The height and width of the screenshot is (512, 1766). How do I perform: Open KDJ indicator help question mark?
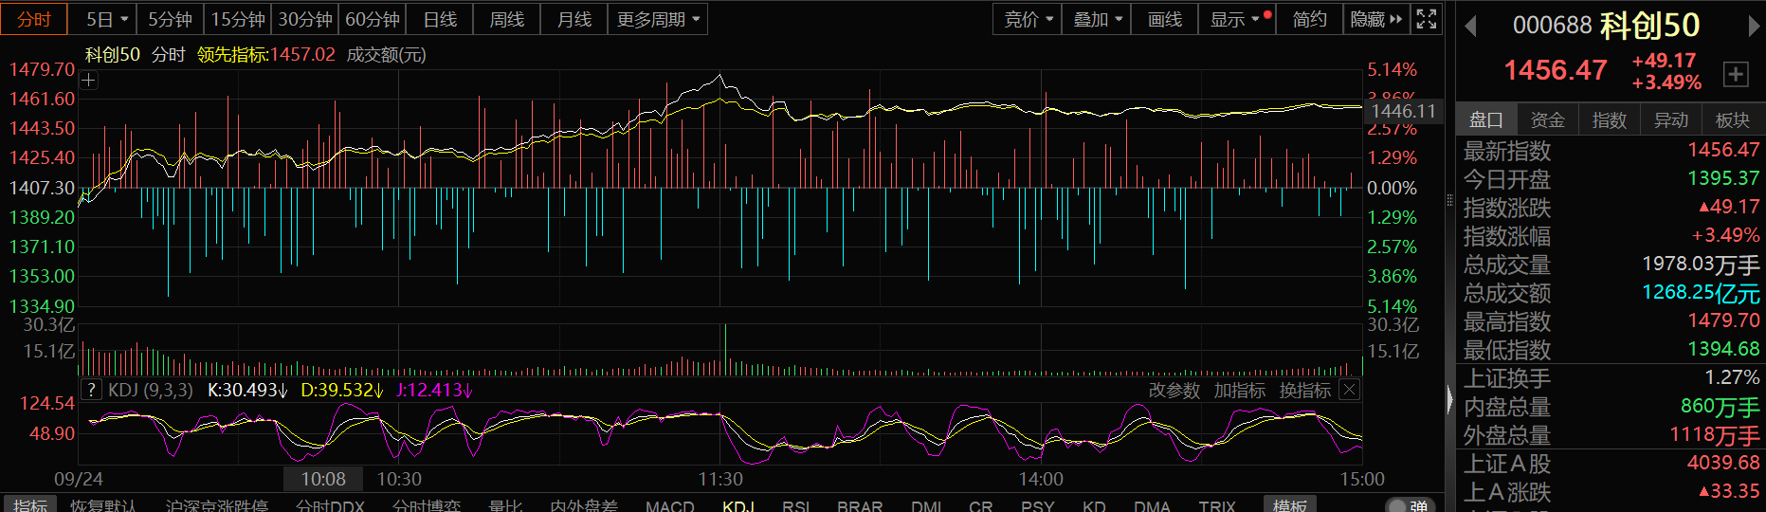point(91,390)
